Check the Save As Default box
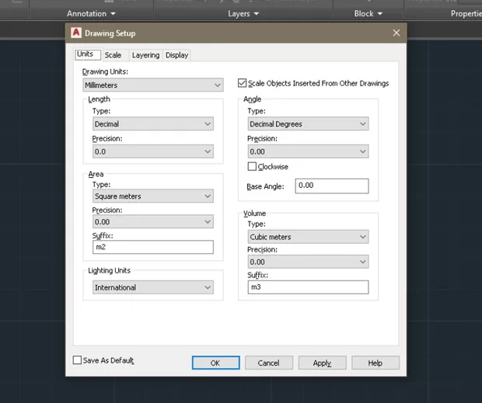This screenshot has height=403, width=482. (x=77, y=360)
